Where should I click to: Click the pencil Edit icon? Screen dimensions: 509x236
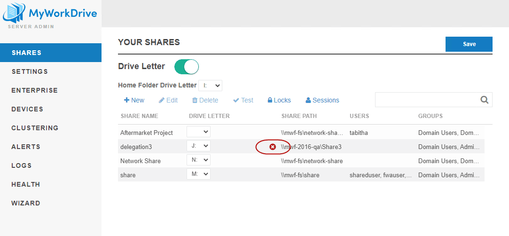click(x=162, y=100)
